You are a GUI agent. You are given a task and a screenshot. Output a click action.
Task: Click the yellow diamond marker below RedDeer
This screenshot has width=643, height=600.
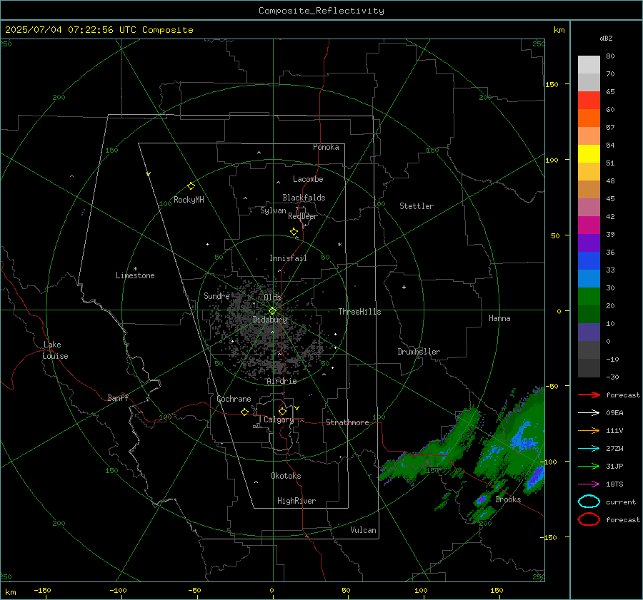294,232
